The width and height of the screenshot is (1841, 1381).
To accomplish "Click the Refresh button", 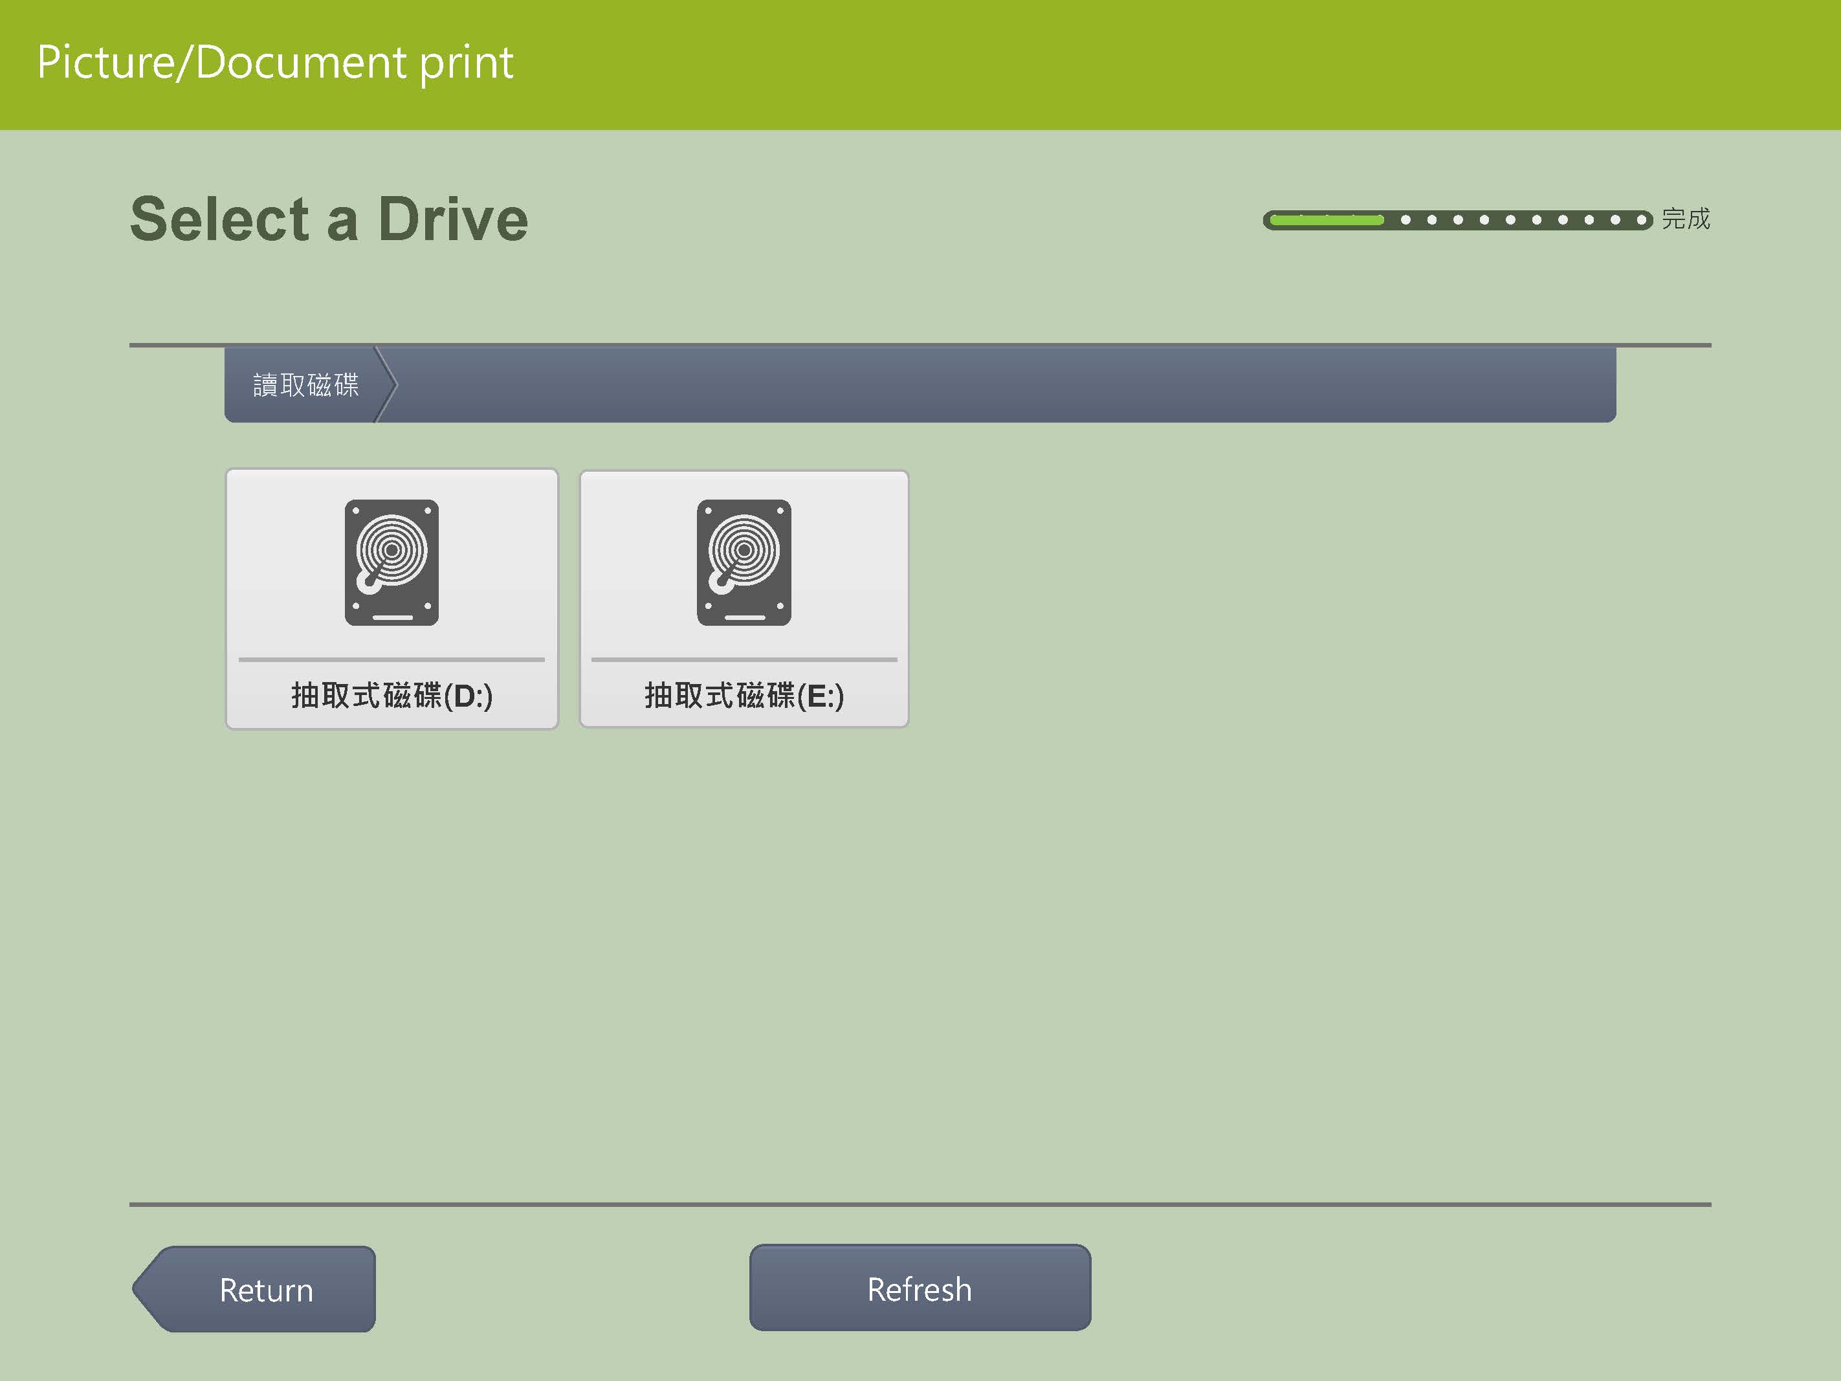I will (920, 1288).
